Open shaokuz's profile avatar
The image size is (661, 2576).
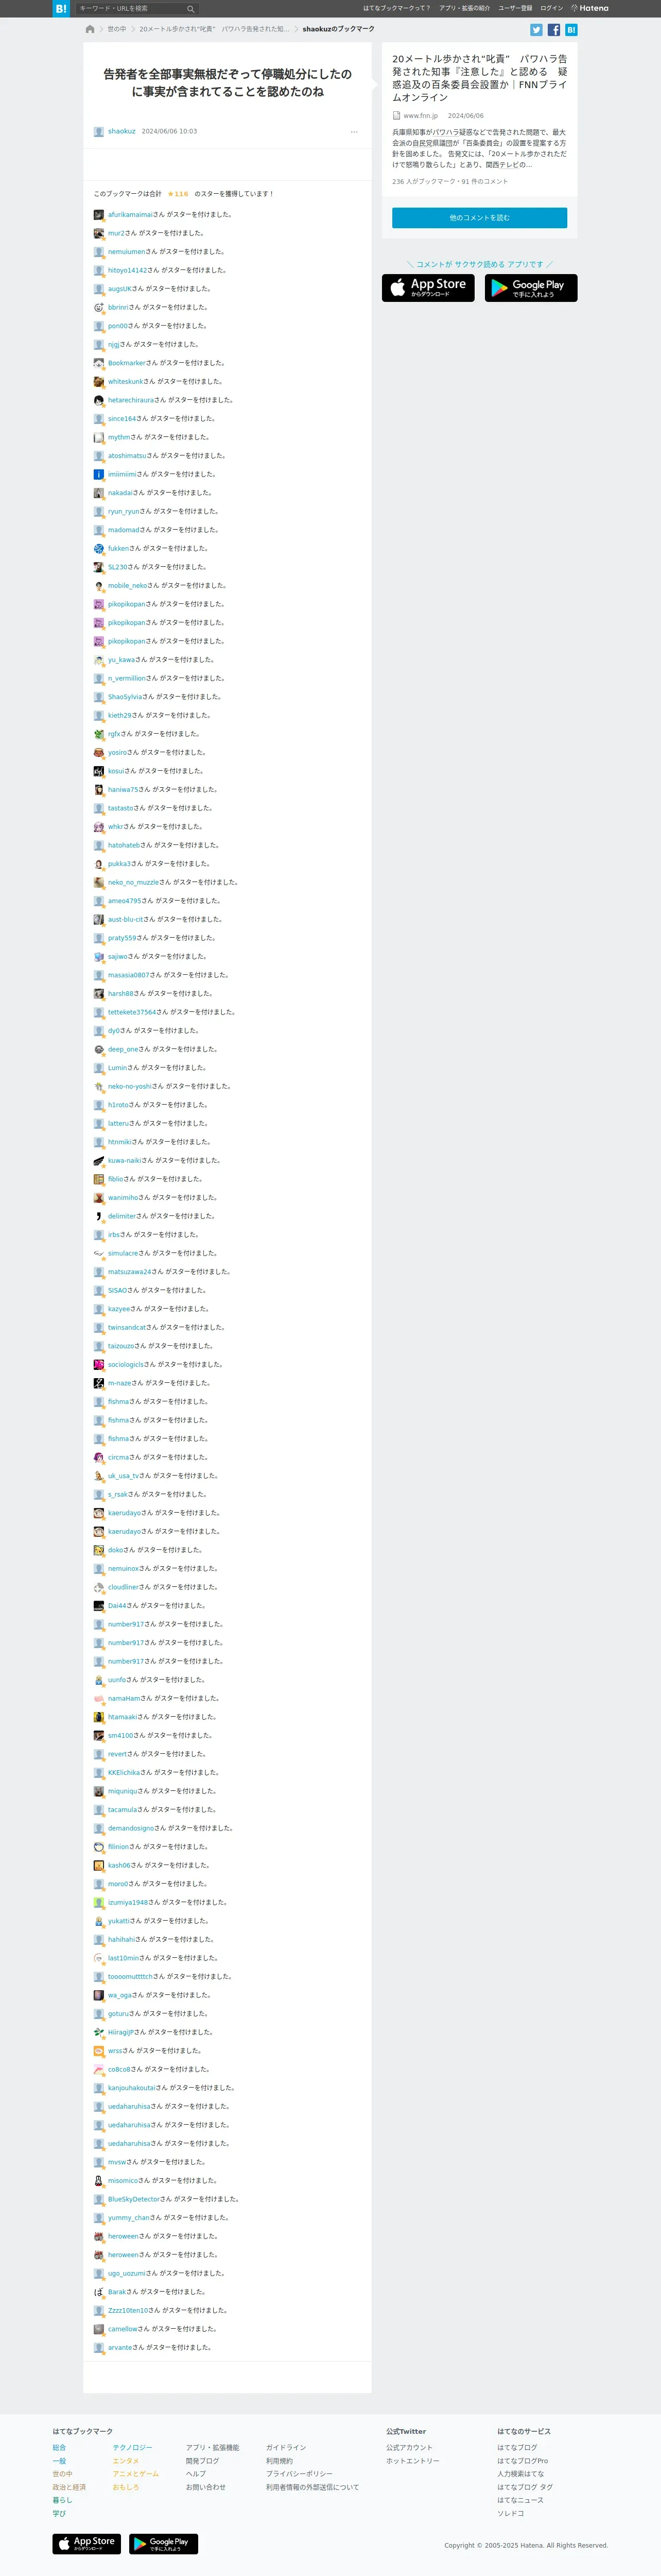99,131
